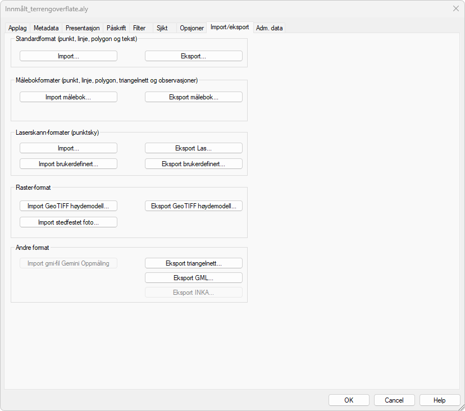Open the Adm. data tab
This screenshot has height=411, width=465.
(x=270, y=28)
